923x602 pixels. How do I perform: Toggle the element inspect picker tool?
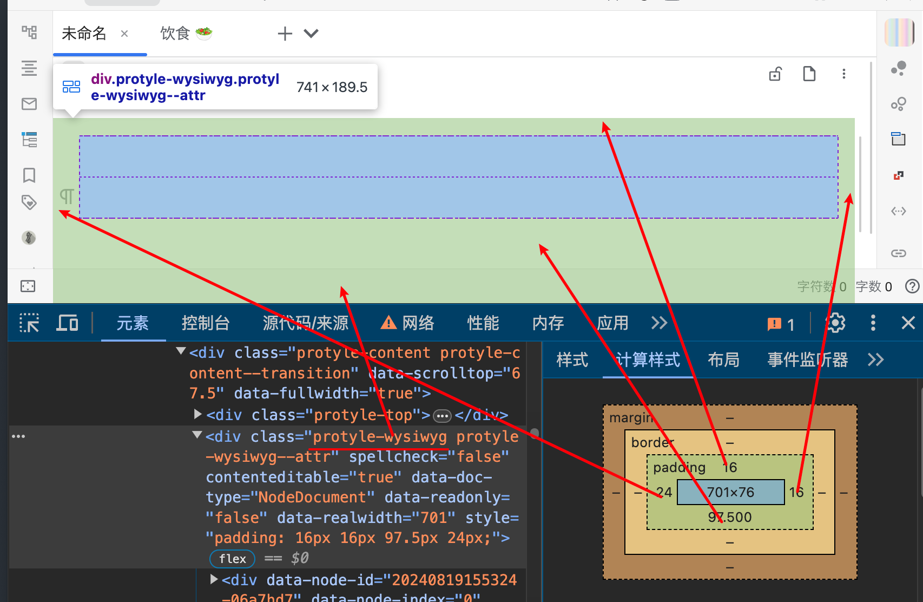click(29, 323)
